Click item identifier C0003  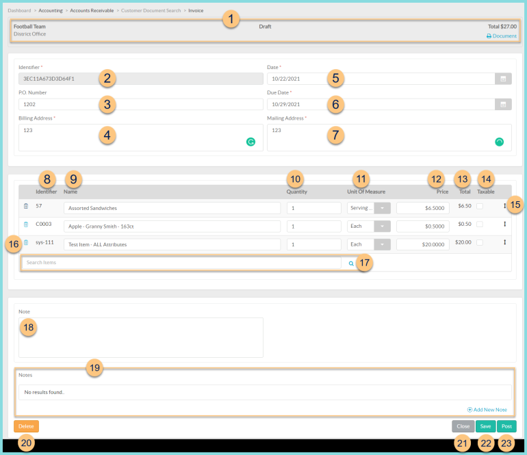[x=44, y=224]
